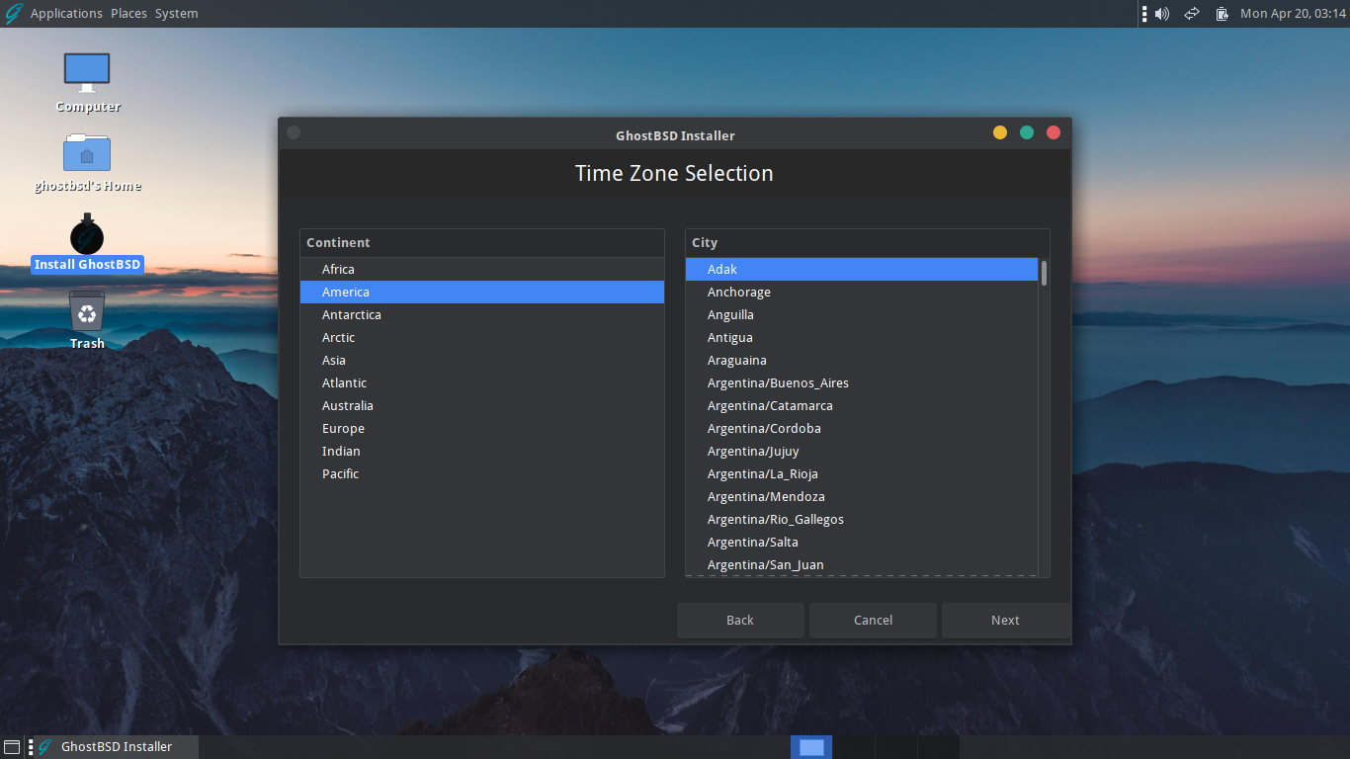The width and height of the screenshot is (1350, 759).
Task: Open the Places menu
Action: click(x=128, y=14)
